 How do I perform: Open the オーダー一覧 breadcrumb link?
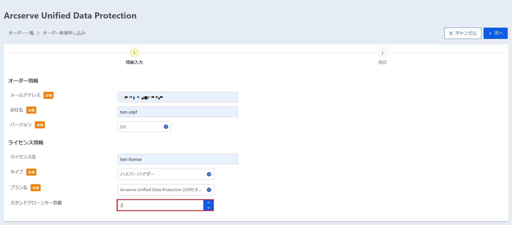tap(21, 33)
